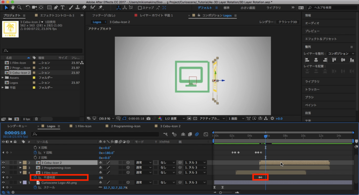Open the 1/2 画質 resolution dropdown
Viewport: 359px width, 195px height.
[174, 118]
